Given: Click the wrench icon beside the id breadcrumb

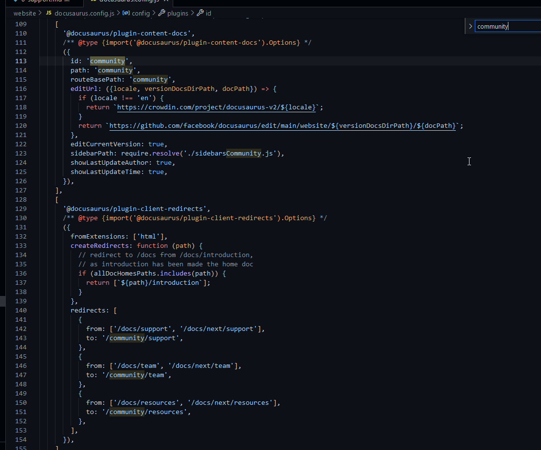Looking at the screenshot, I should [200, 13].
